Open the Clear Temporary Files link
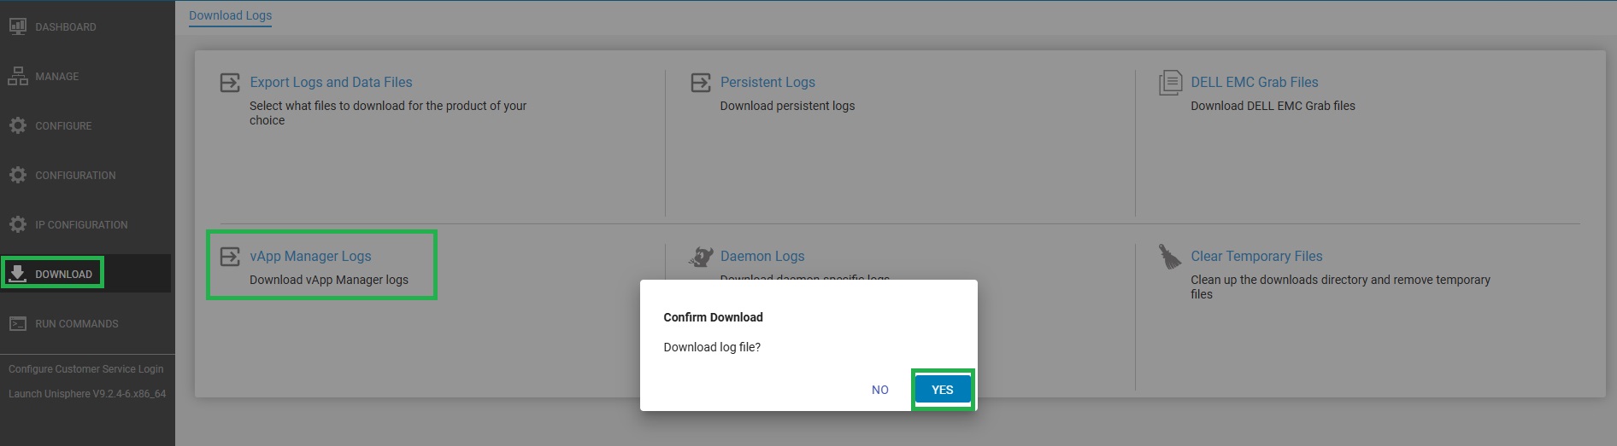The image size is (1617, 446). [1256, 256]
